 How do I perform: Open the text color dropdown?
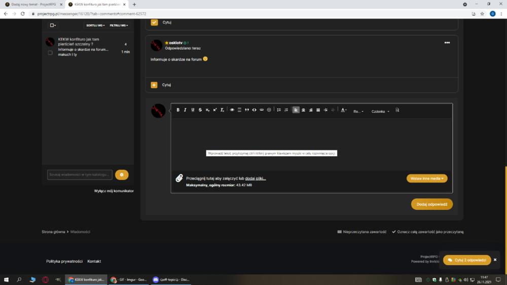click(x=344, y=110)
